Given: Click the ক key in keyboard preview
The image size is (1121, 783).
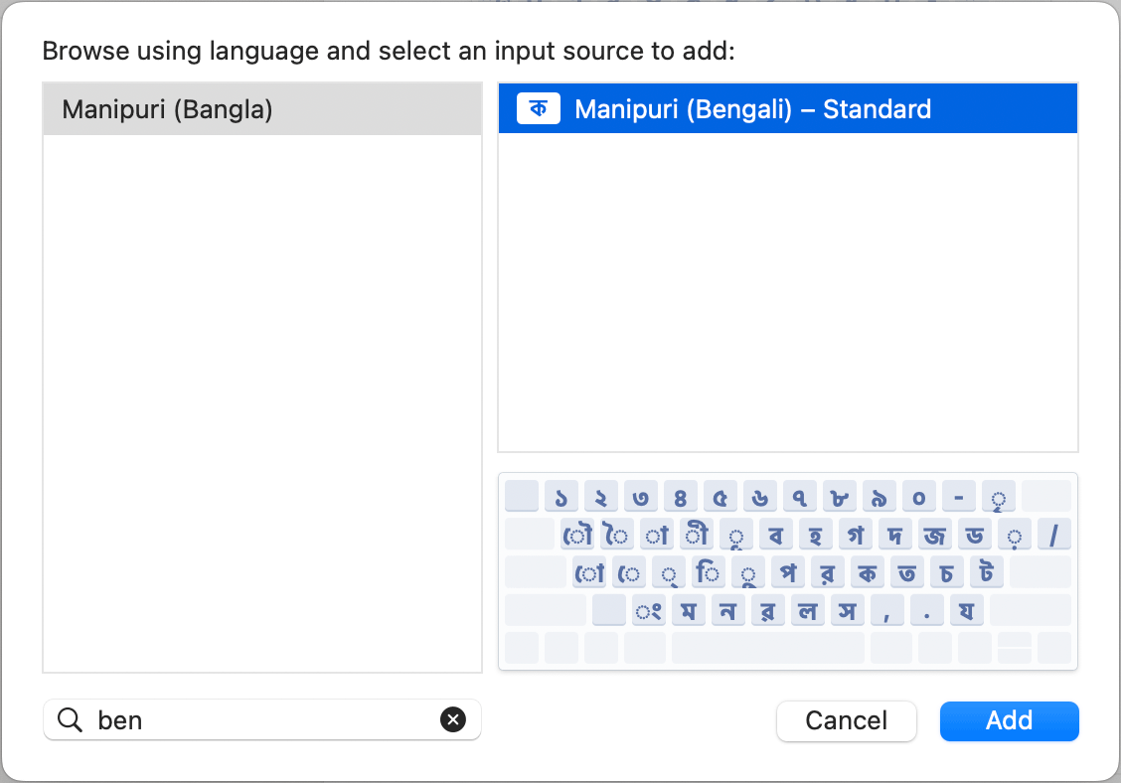Looking at the screenshot, I should coord(868,572).
